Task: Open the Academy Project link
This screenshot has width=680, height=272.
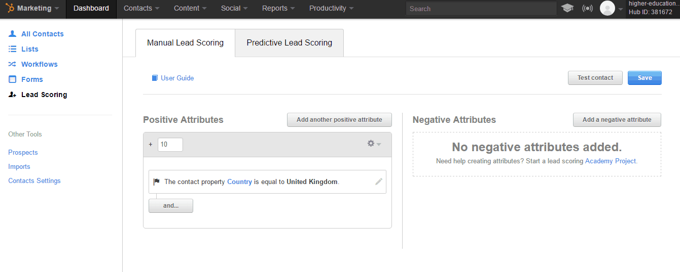Action: (611, 161)
